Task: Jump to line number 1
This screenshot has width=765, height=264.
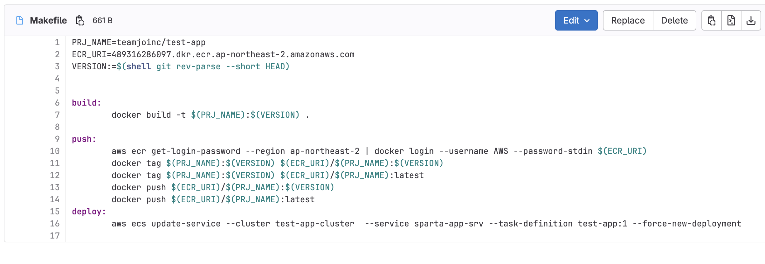Action: 57,42
